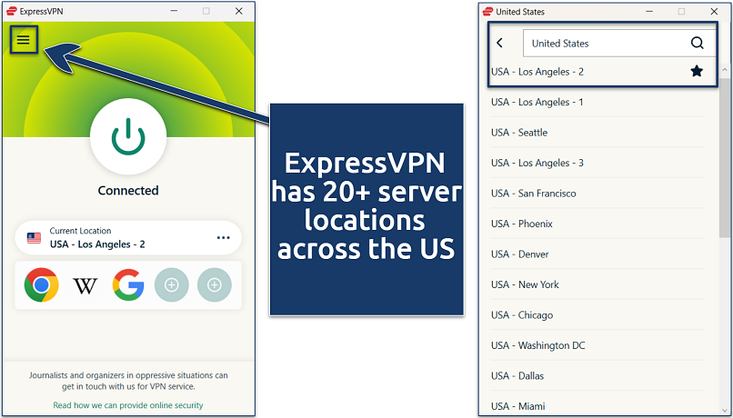
Task: Click the server list vertical scrollbar
Action: [725, 154]
